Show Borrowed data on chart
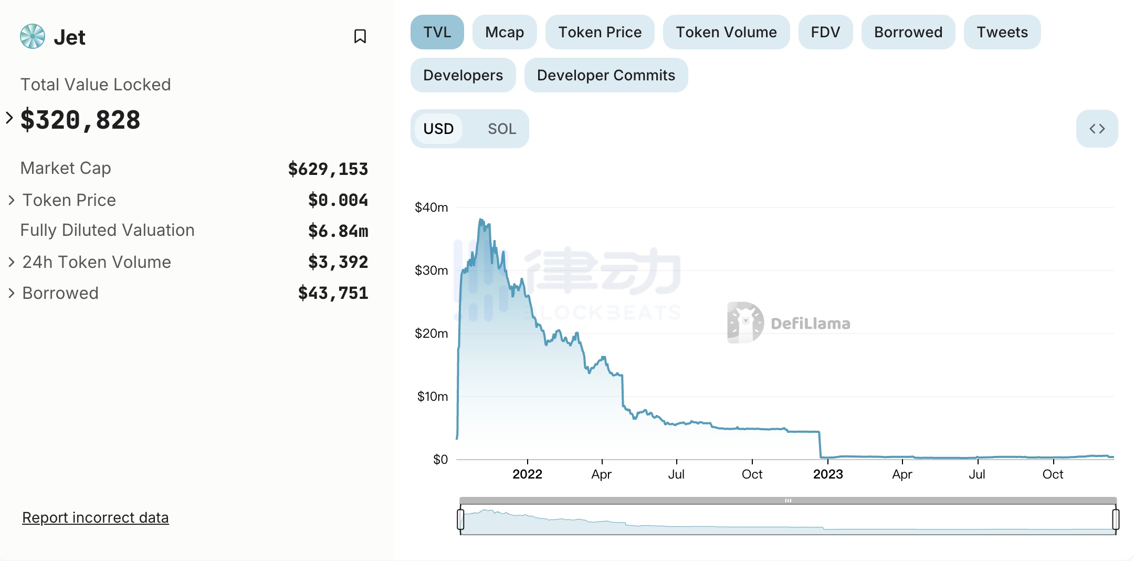 (x=908, y=32)
